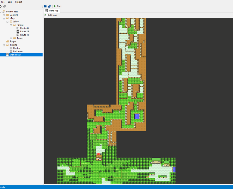Click the red-roofed gate building on map
Viewport: 233px width, 189px height.
pyautogui.click(x=99, y=157)
